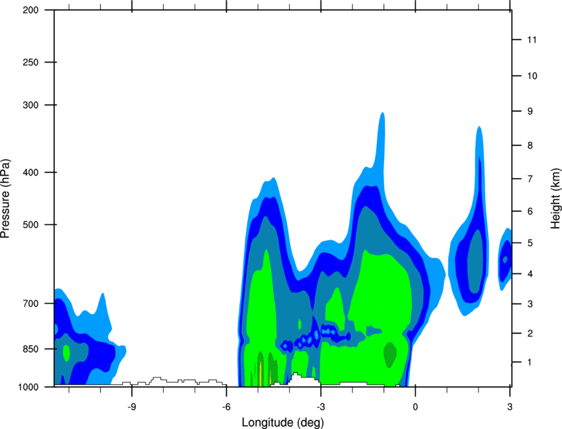Screen dimensions: 562x429
Task: Click the "Pressure (hPa)" axis title
Action: coord(5,199)
